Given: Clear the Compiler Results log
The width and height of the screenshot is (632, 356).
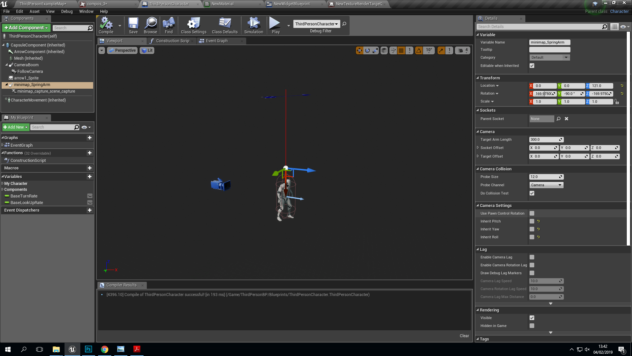Looking at the screenshot, I should 464,336.
